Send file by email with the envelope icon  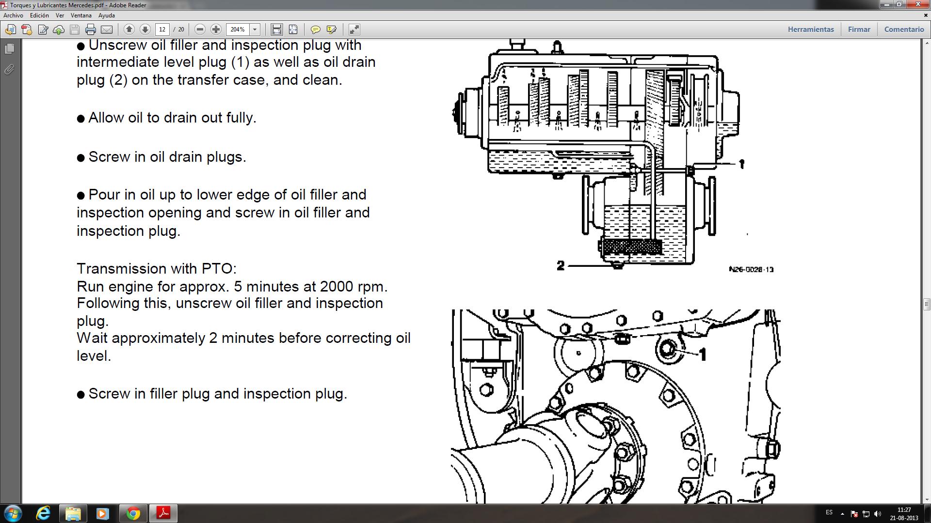click(x=107, y=30)
